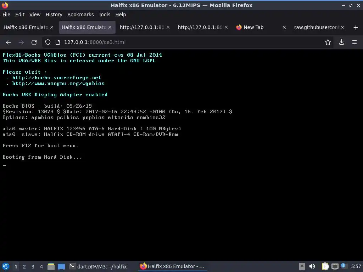Show site information page icon
Viewport: 363px width, 272px height.
tap(58, 42)
